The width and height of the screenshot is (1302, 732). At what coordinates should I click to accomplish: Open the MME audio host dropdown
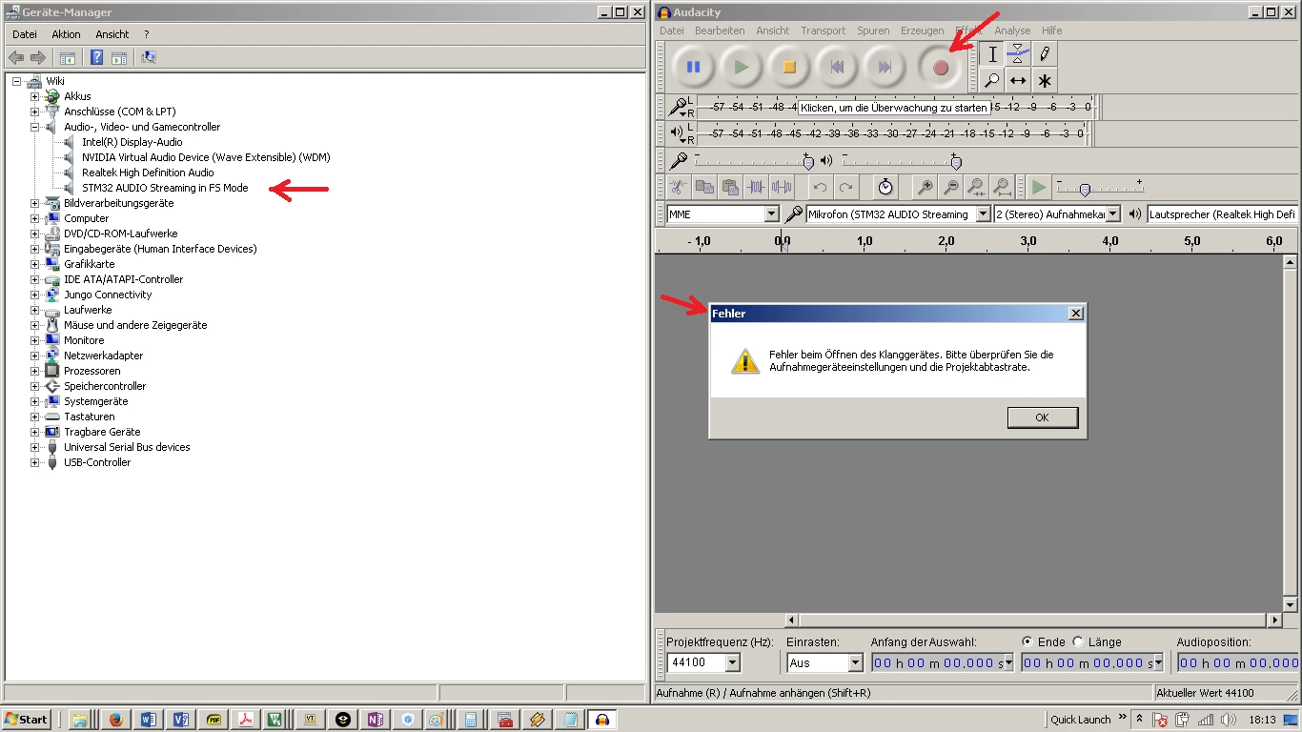[x=772, y=214]
